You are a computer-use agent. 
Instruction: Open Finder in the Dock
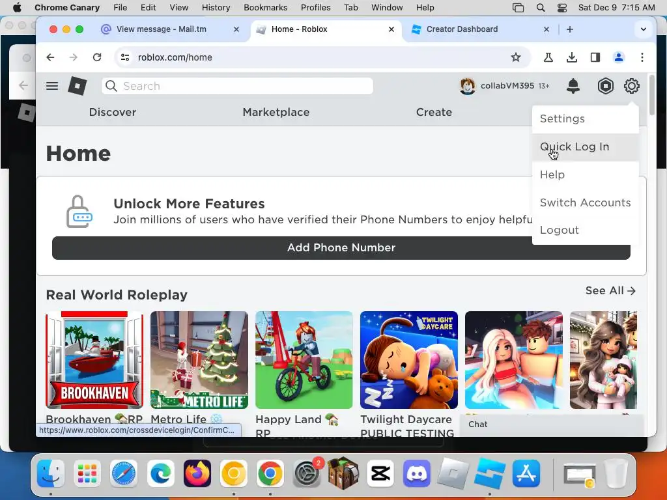pos(51,473)
